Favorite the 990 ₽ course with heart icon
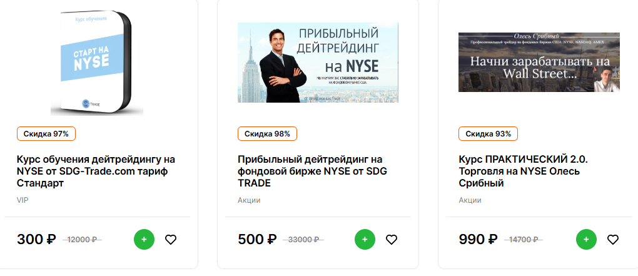 (x=612, y=239)
